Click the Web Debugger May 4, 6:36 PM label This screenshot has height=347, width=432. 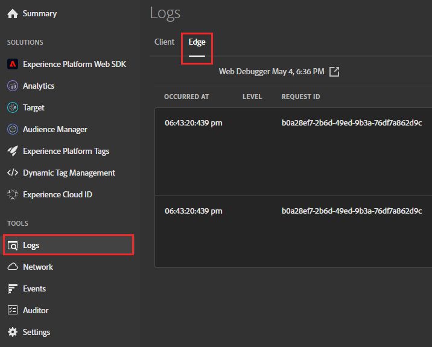pyautogui.click(x=272, y=72)
